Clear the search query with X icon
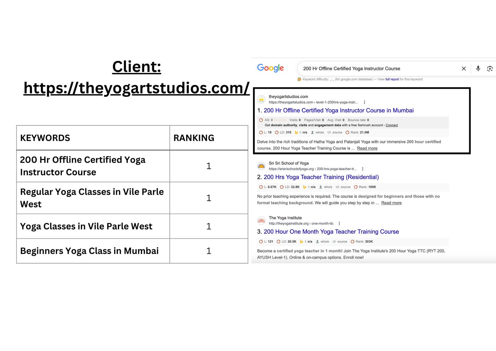This screenshot has height=351, width=496. [x=463, y=69]
